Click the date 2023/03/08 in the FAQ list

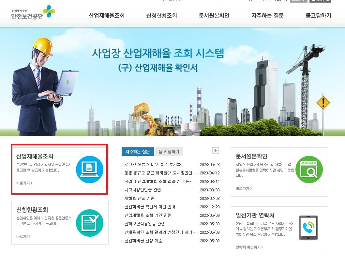pos(210,190)
